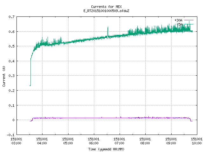The height and width of the screenshot is (152, 203).
Task: Click the x-axis label 'Time (yymmdd HH:MM)'
Action: pyautogui.click(x=106, y=149)
